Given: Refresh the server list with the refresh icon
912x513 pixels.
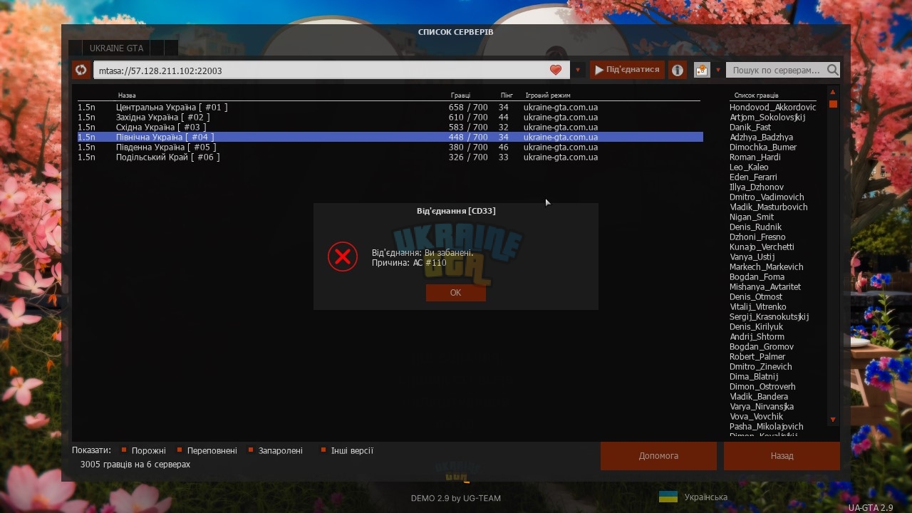Looking at the screenshot, I should click(x=81, y=70).
